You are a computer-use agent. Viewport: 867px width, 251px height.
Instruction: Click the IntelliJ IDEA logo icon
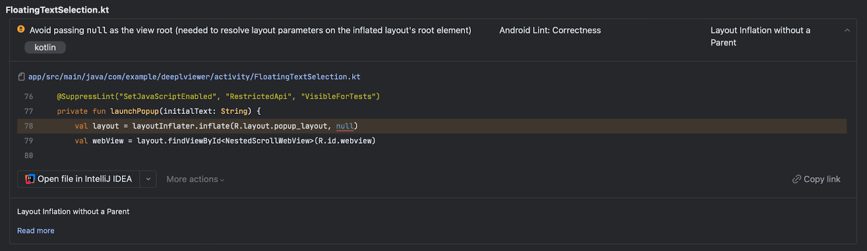(x=30, y=179)
